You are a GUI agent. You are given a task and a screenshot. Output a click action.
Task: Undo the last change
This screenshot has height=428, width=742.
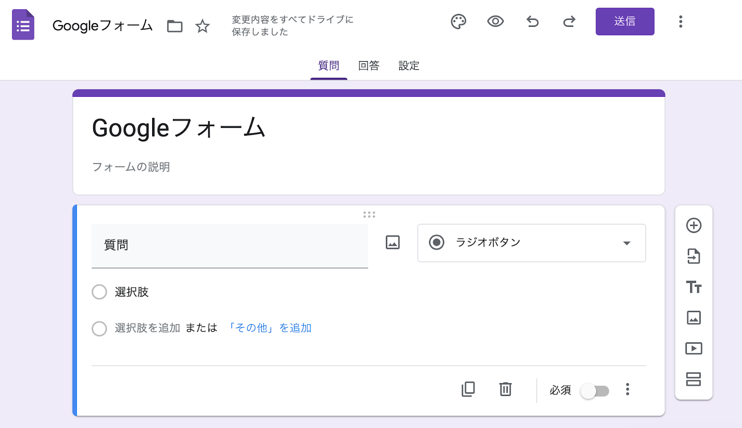click(532, 21)
